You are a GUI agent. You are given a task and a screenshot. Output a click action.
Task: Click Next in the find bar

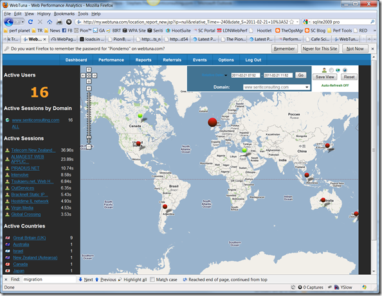[x=86, y=279]
